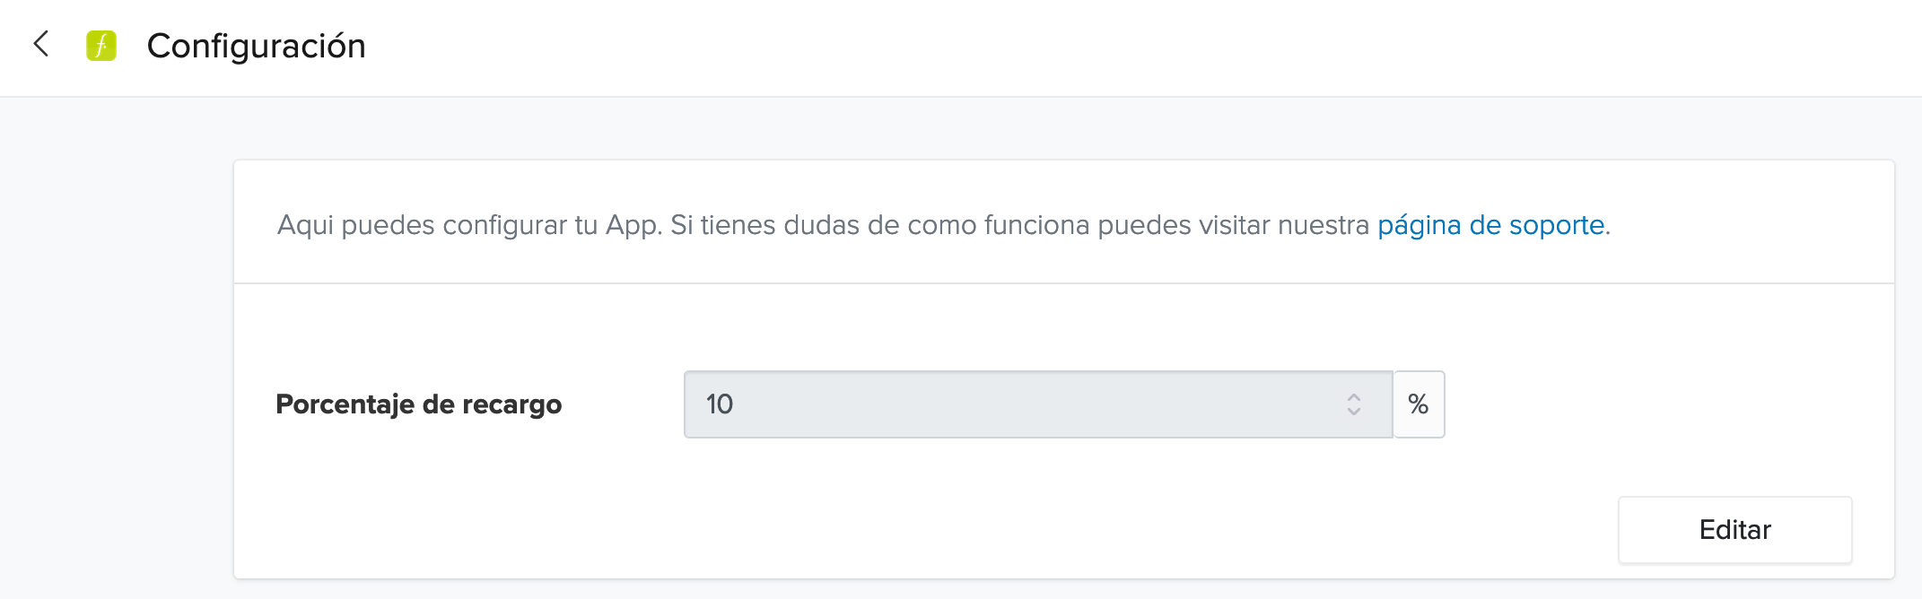Click the Editar button
1922x599 pixels.
(1734, 530)
